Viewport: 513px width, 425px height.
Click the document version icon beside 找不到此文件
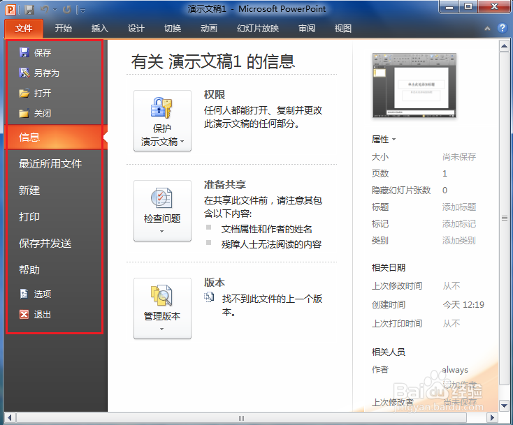point(209,297)
